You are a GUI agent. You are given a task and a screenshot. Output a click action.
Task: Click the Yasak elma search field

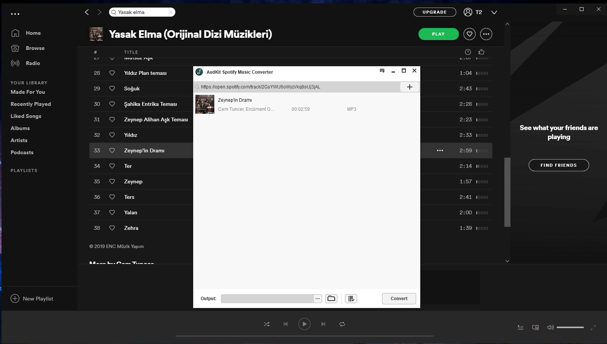point(142,12)
